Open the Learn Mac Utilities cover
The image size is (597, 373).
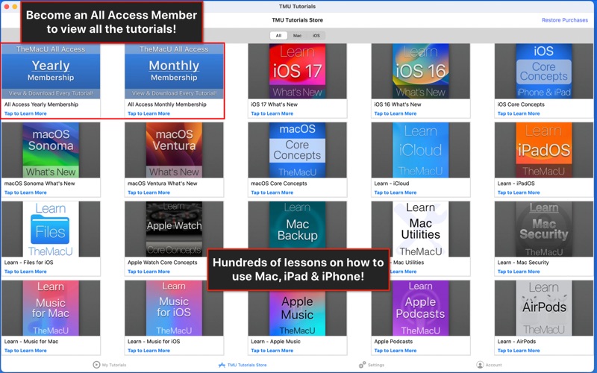(421, 229)
